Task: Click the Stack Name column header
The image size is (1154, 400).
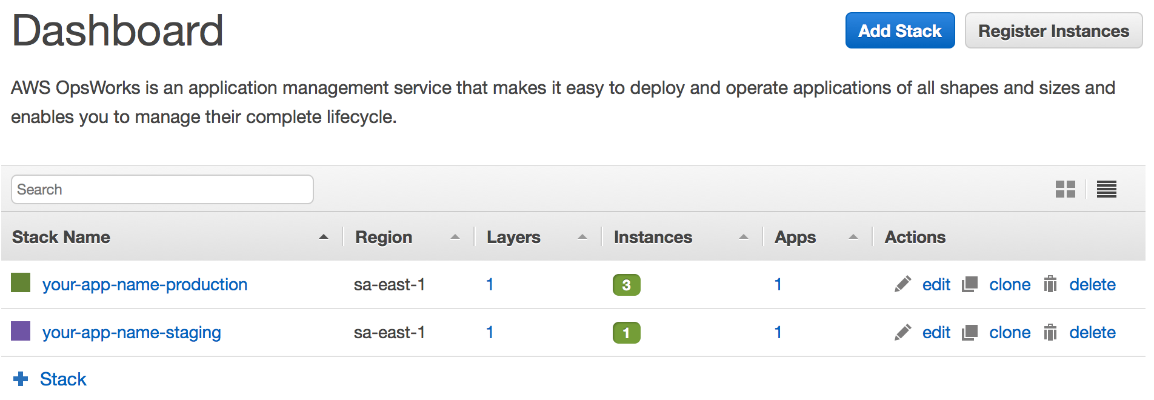Action: pyautogui.click(x=61, y=237)
